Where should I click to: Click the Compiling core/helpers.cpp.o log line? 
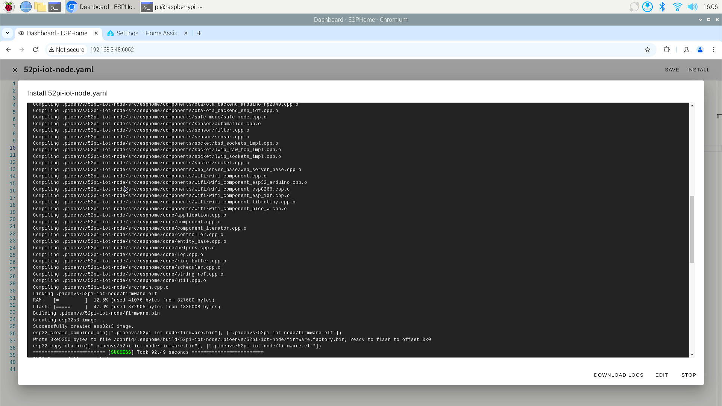pyautogui.click(x=124, y=248)
